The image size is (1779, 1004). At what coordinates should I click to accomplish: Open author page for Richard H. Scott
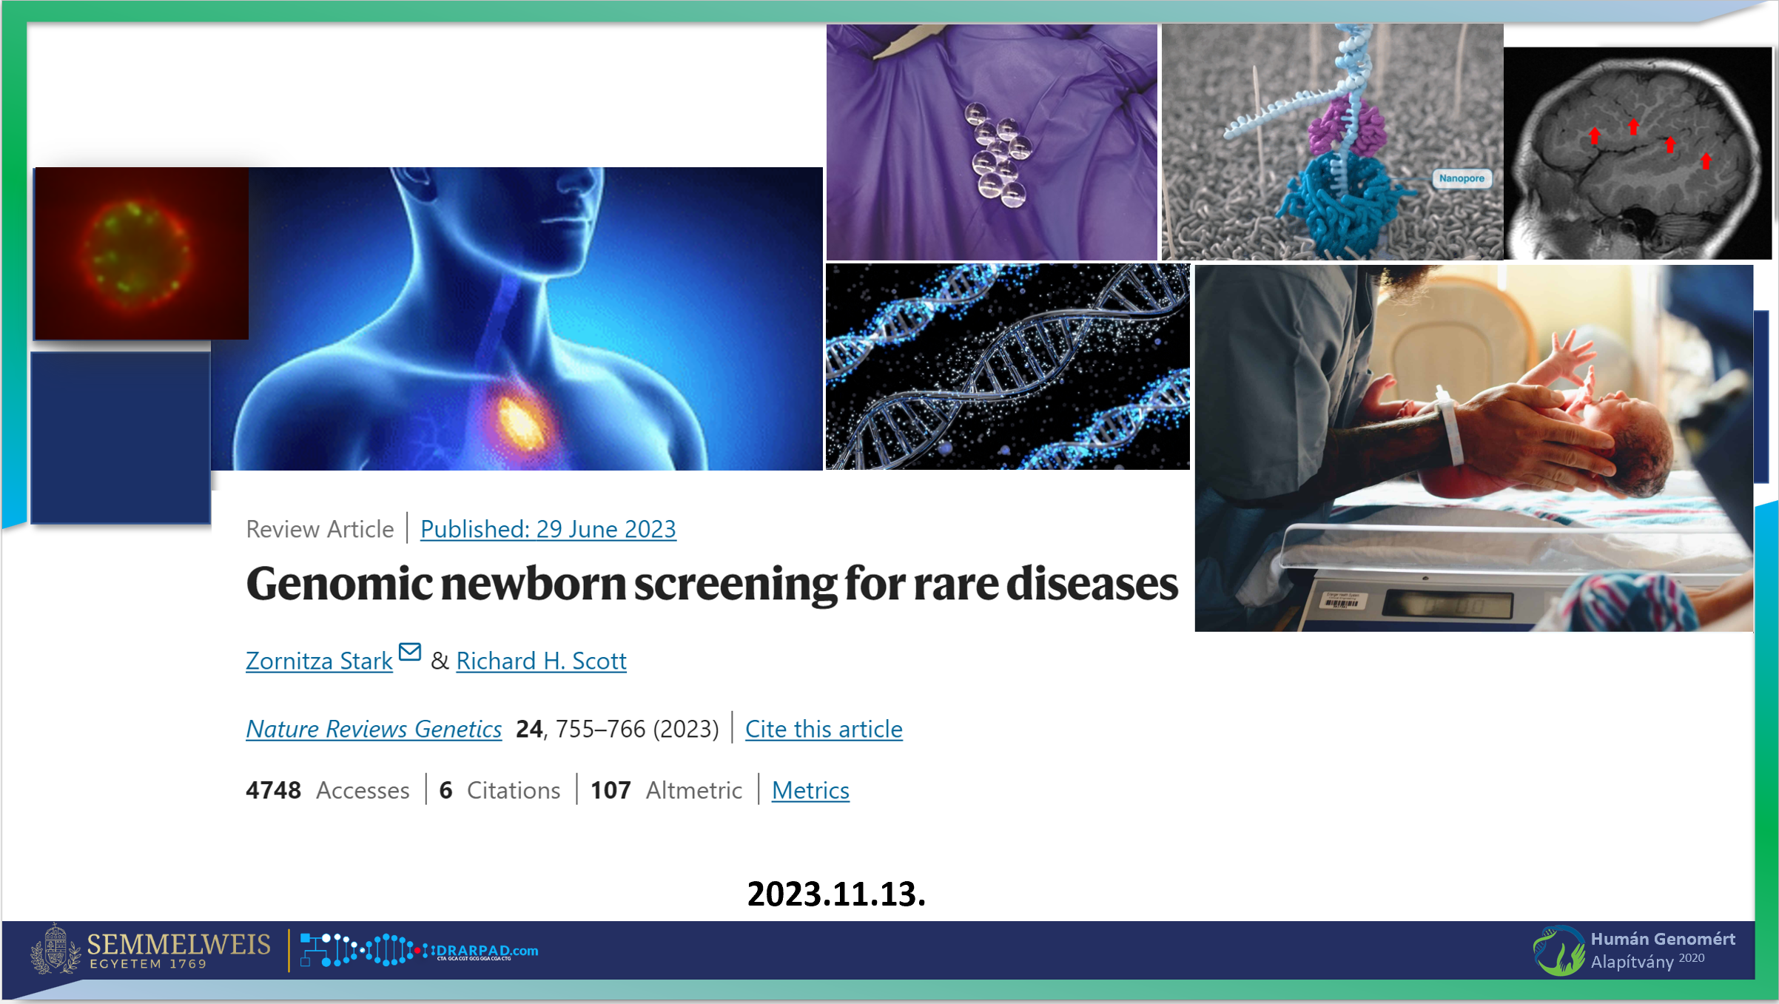tap(541, 661)
